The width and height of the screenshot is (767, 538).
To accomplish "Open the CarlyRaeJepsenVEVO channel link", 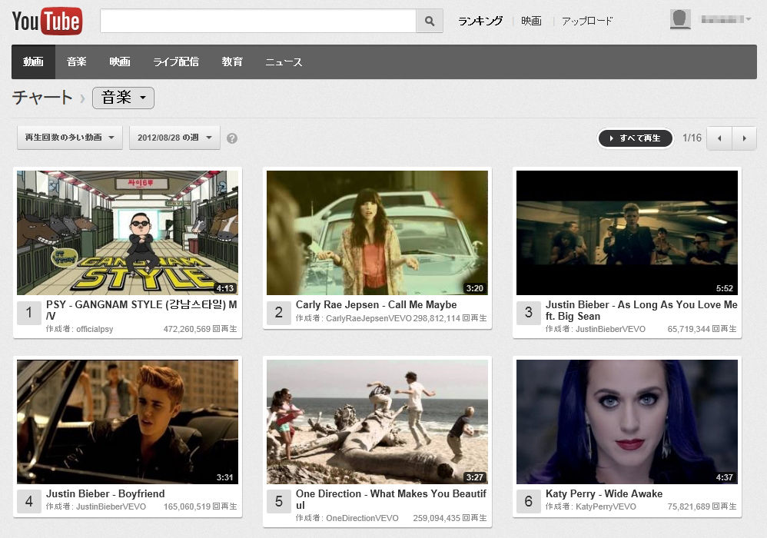I will 369,318.
